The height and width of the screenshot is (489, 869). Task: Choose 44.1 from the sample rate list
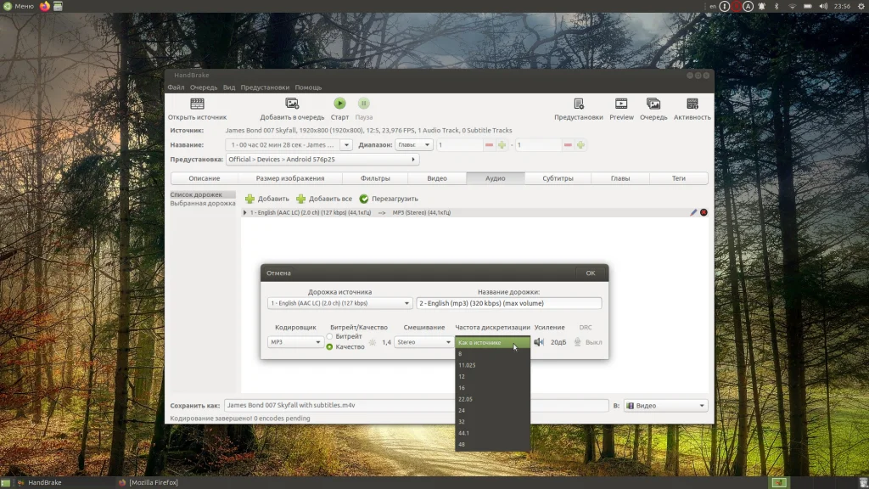tap(463, 433)
